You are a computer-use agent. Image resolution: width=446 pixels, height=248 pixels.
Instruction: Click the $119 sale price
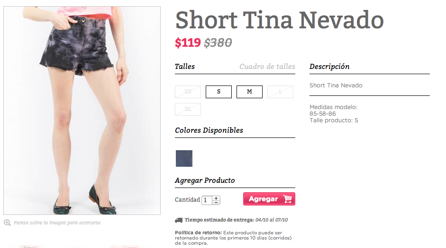(x=188, y=43)
